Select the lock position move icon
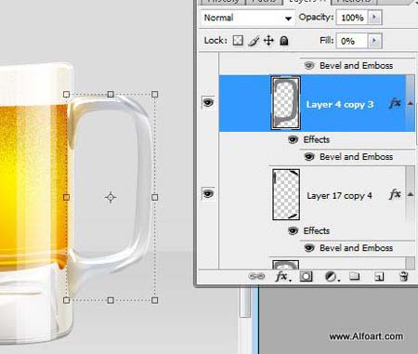The width and height of the screenshot is (418, 354). pyautogui.click(x=268, y=41)
